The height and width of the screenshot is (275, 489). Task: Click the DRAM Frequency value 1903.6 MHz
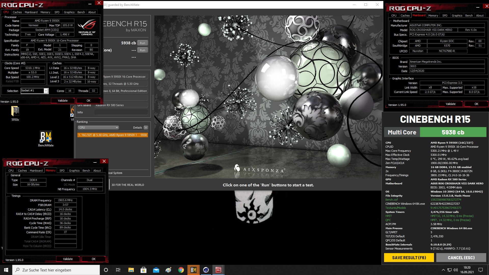tap(65, 200)
